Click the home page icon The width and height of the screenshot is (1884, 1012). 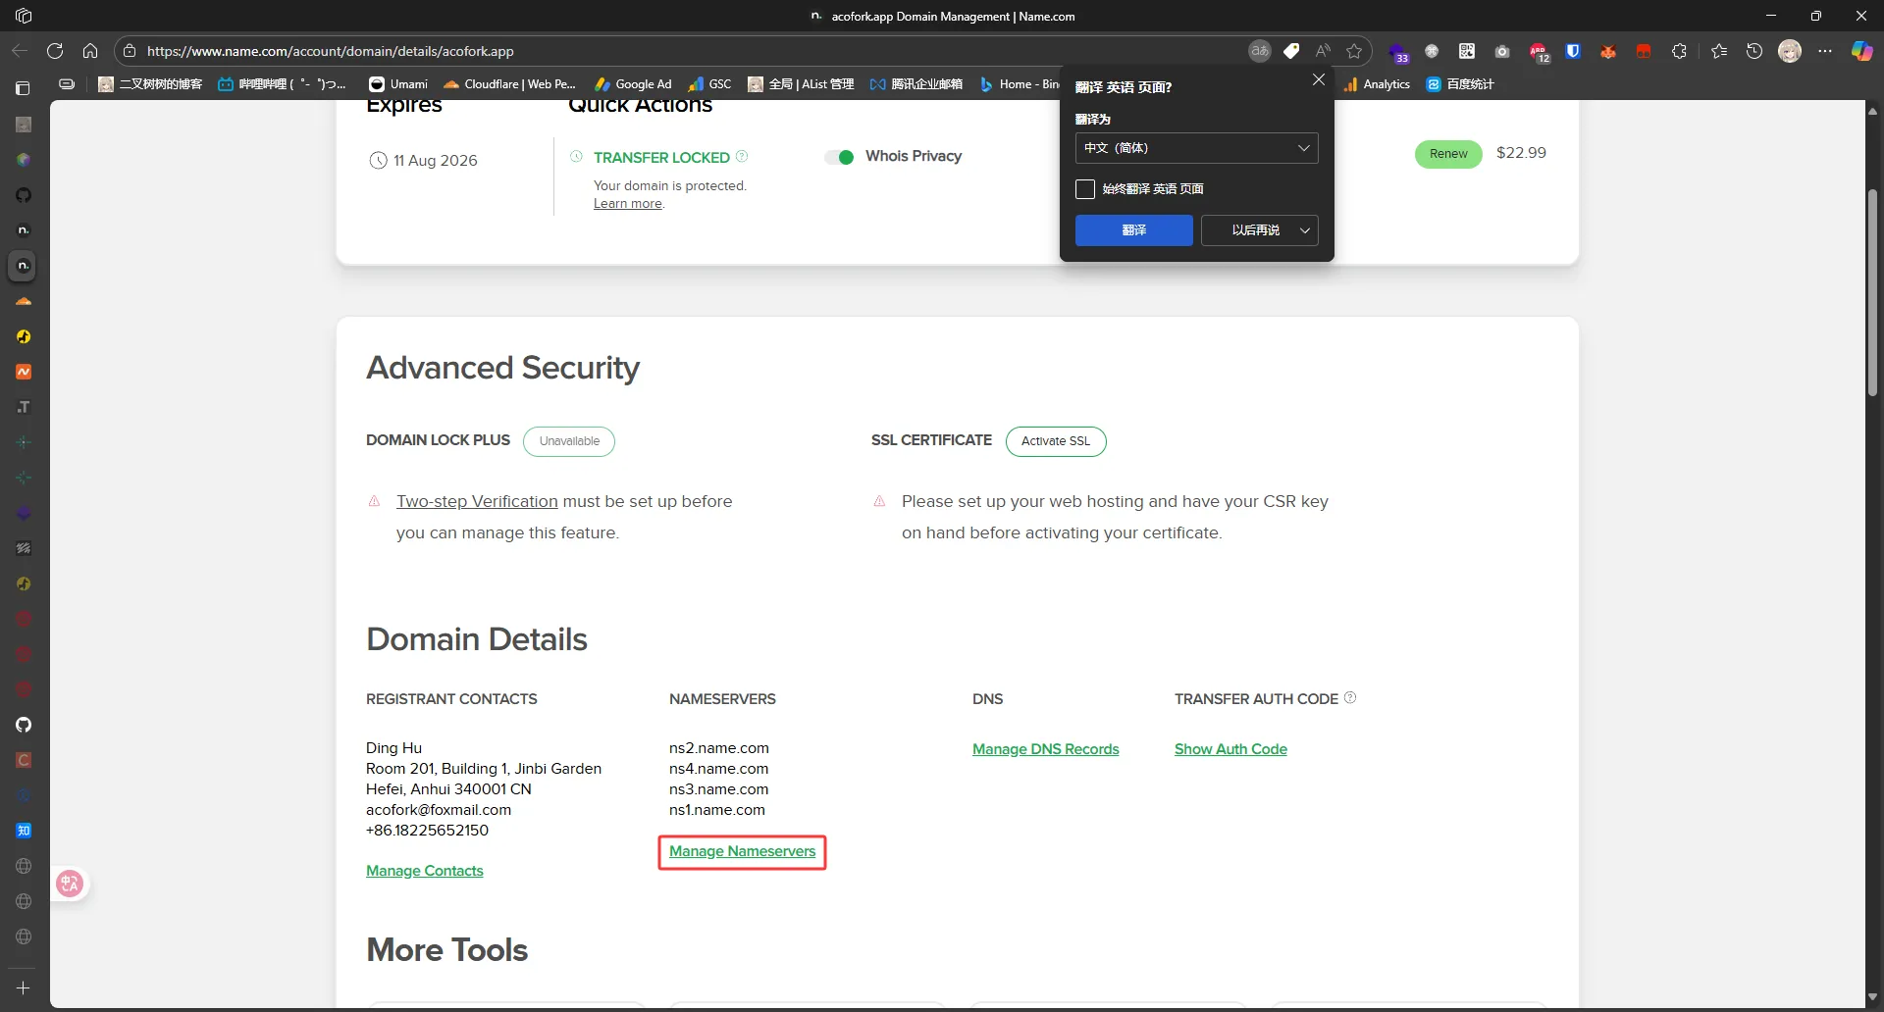pyautogui.click(x=90, y=51)
